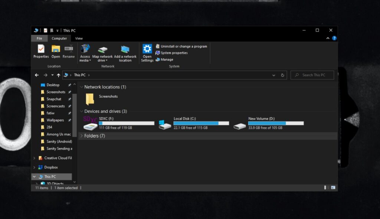This screenshot has height=219, width=380.
Task: Collapse the ribbon with the chevron
Action: pos(327,38)
